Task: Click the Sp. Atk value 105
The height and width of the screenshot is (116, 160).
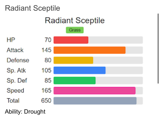Action: click(x=46, y=70)
